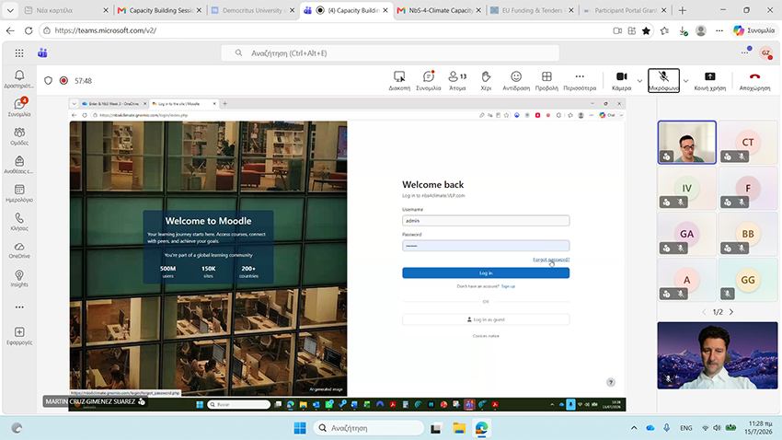The height and width of the screenshot is (440, 782).
Task: Open Insights in Teams sidebar
Action: point(19,278)
